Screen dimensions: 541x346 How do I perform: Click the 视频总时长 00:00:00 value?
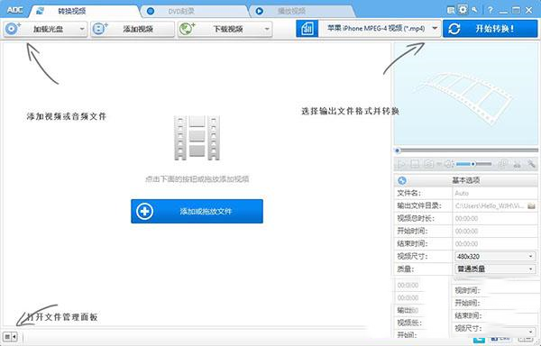[x=466, y=218]
